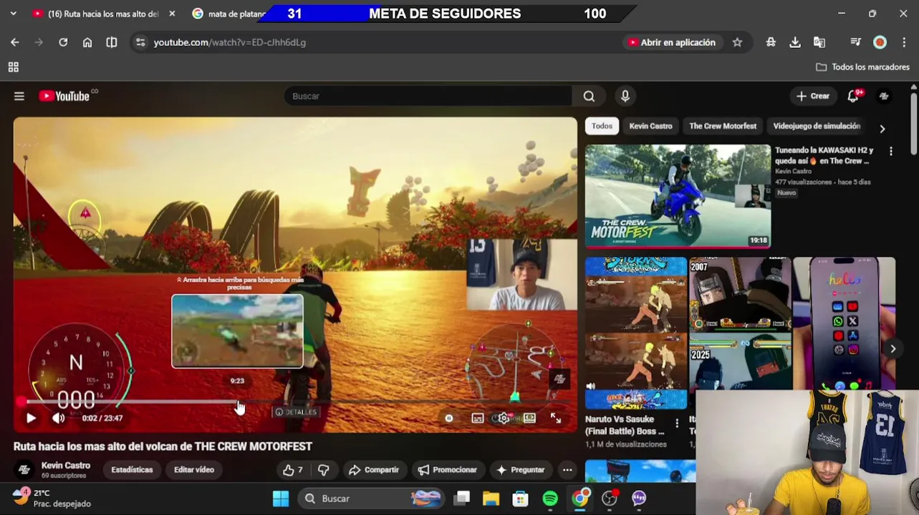The width and height of the screenshot is (919, 515).
Task: Click the Editar vídeo button
Action: pyautogui.click(x=194, y=470)
